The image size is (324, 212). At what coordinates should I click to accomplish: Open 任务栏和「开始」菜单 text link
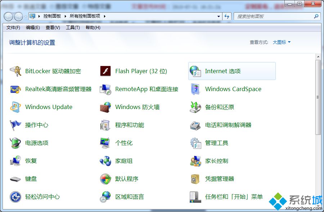[x=234, y=197]
